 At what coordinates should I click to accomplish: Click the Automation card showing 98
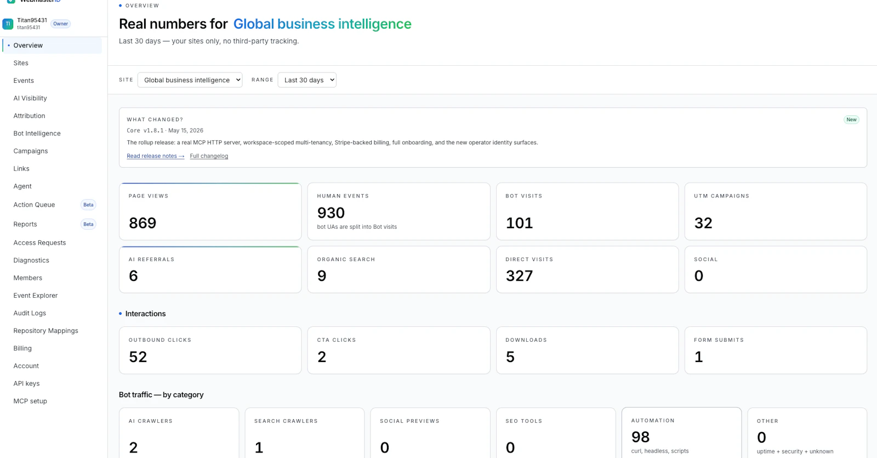click(x=681, y=433)
